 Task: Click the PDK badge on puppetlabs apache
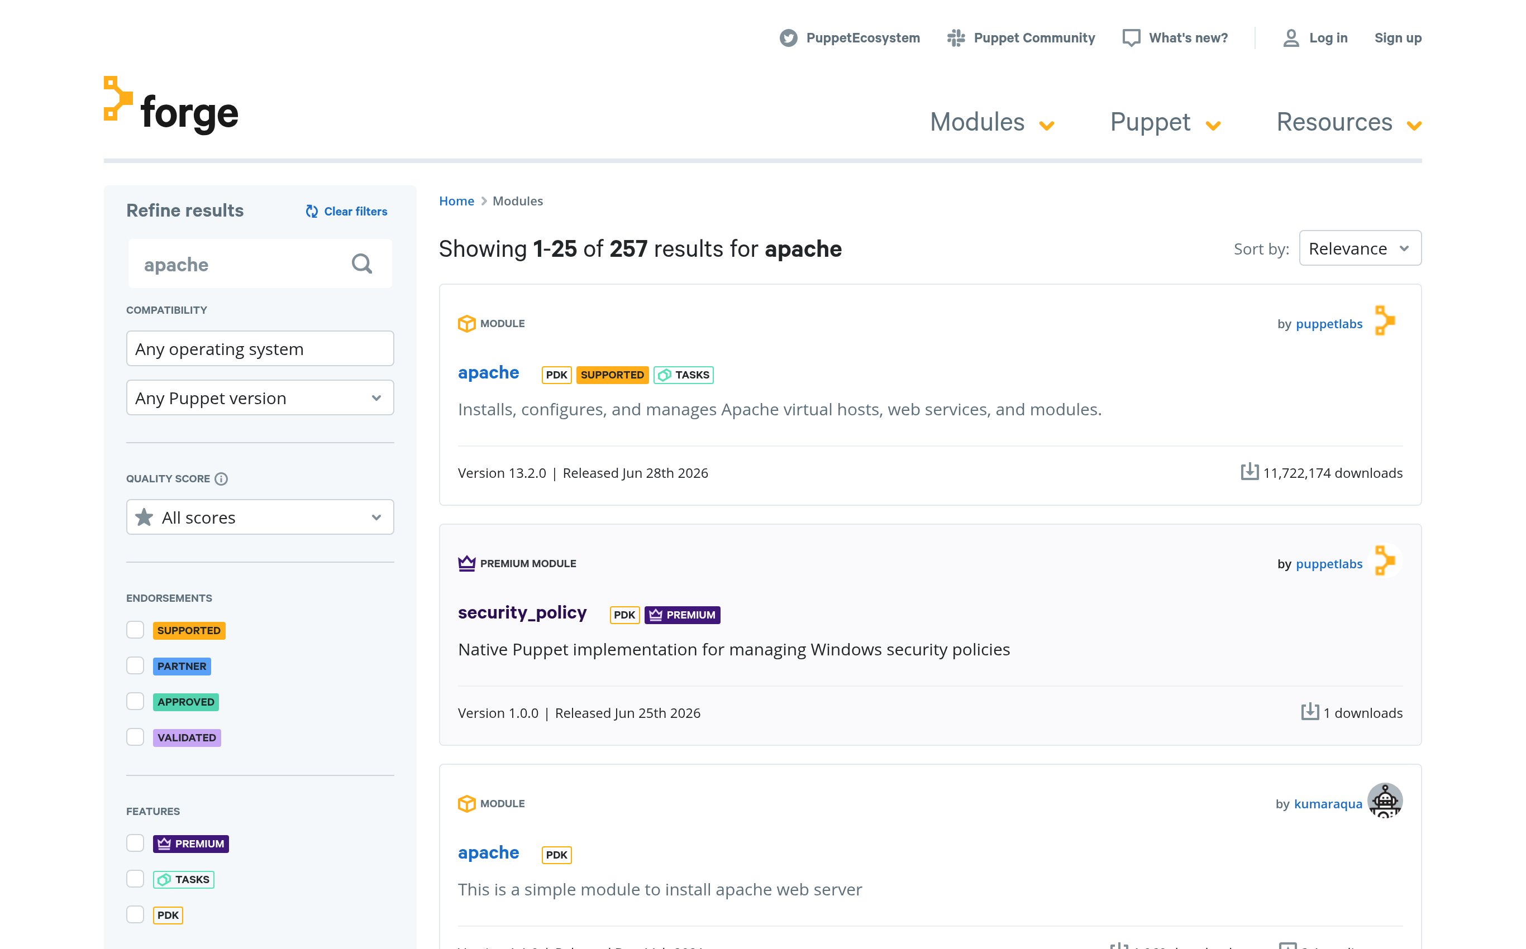(556, 375)
